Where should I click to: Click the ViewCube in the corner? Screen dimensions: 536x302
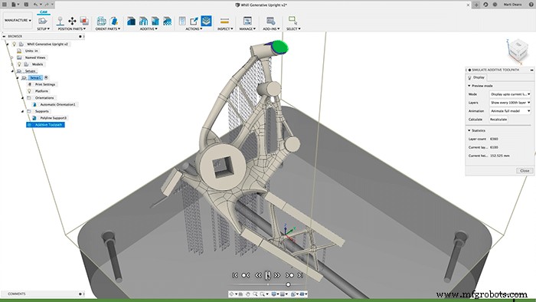pyautogui.click(x=518, y=51)
